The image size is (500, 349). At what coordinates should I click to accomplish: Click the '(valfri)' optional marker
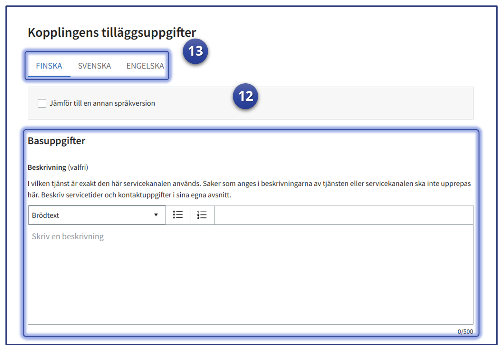[78, 168]
